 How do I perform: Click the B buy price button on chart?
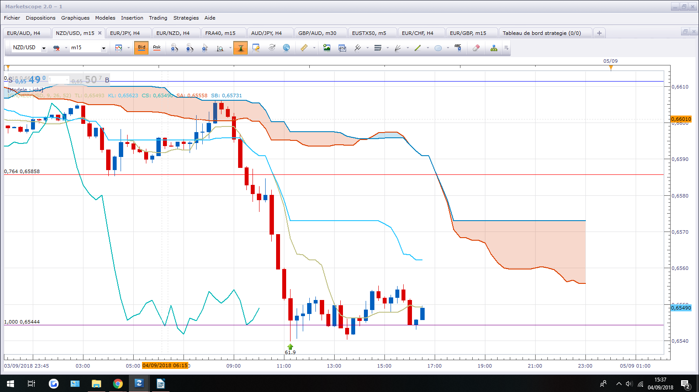90,80
